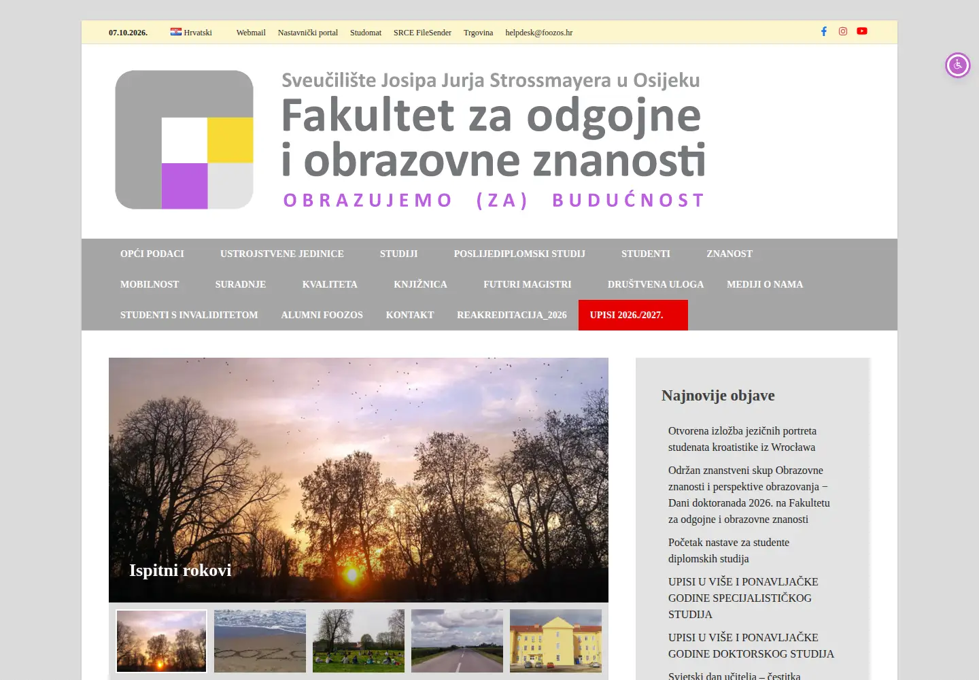The image size is (979, 680).
Task: Go to Nastavnički portal
Action: click(x=308, y=33)
